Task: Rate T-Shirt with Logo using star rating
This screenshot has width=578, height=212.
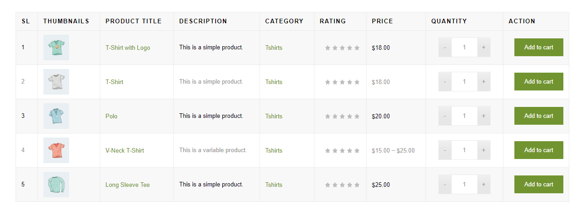Action: (x=342, y=48)
